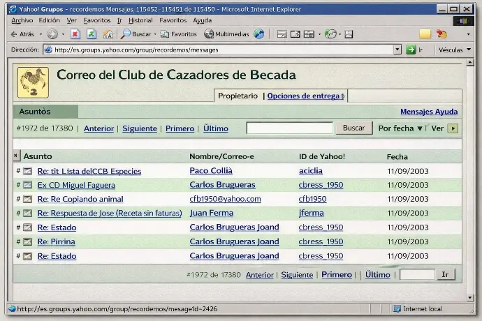Viewport: 482px width, 321px height.
Task: Click the green Ir go arrow button
Action: point(411,50)
